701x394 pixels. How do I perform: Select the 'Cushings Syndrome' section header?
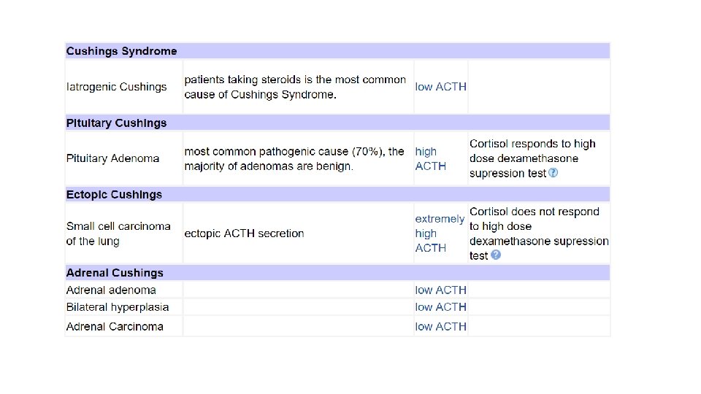tap(122, 51)
